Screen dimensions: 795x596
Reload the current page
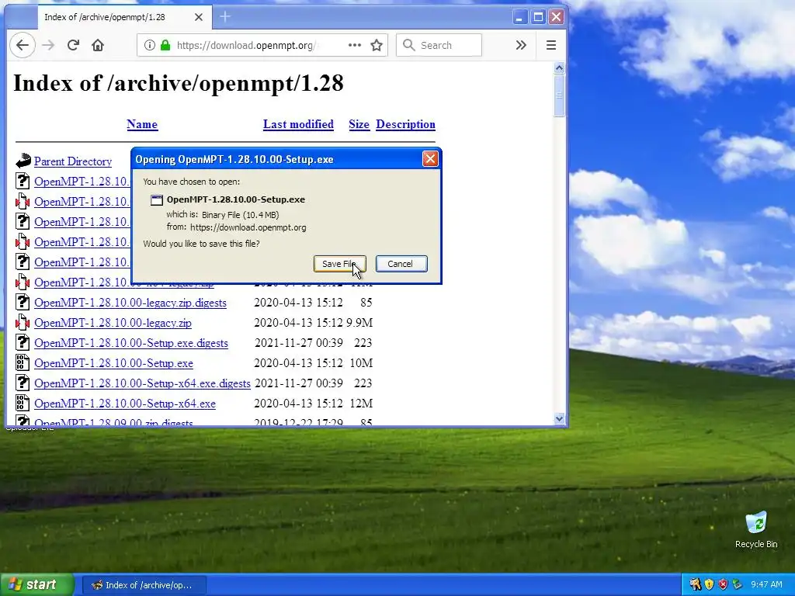[73, 45]
